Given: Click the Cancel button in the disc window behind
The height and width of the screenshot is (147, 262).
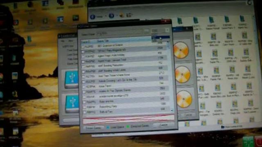Looking at the screenshot, I should pyautogui.click(x=188, y=115).
